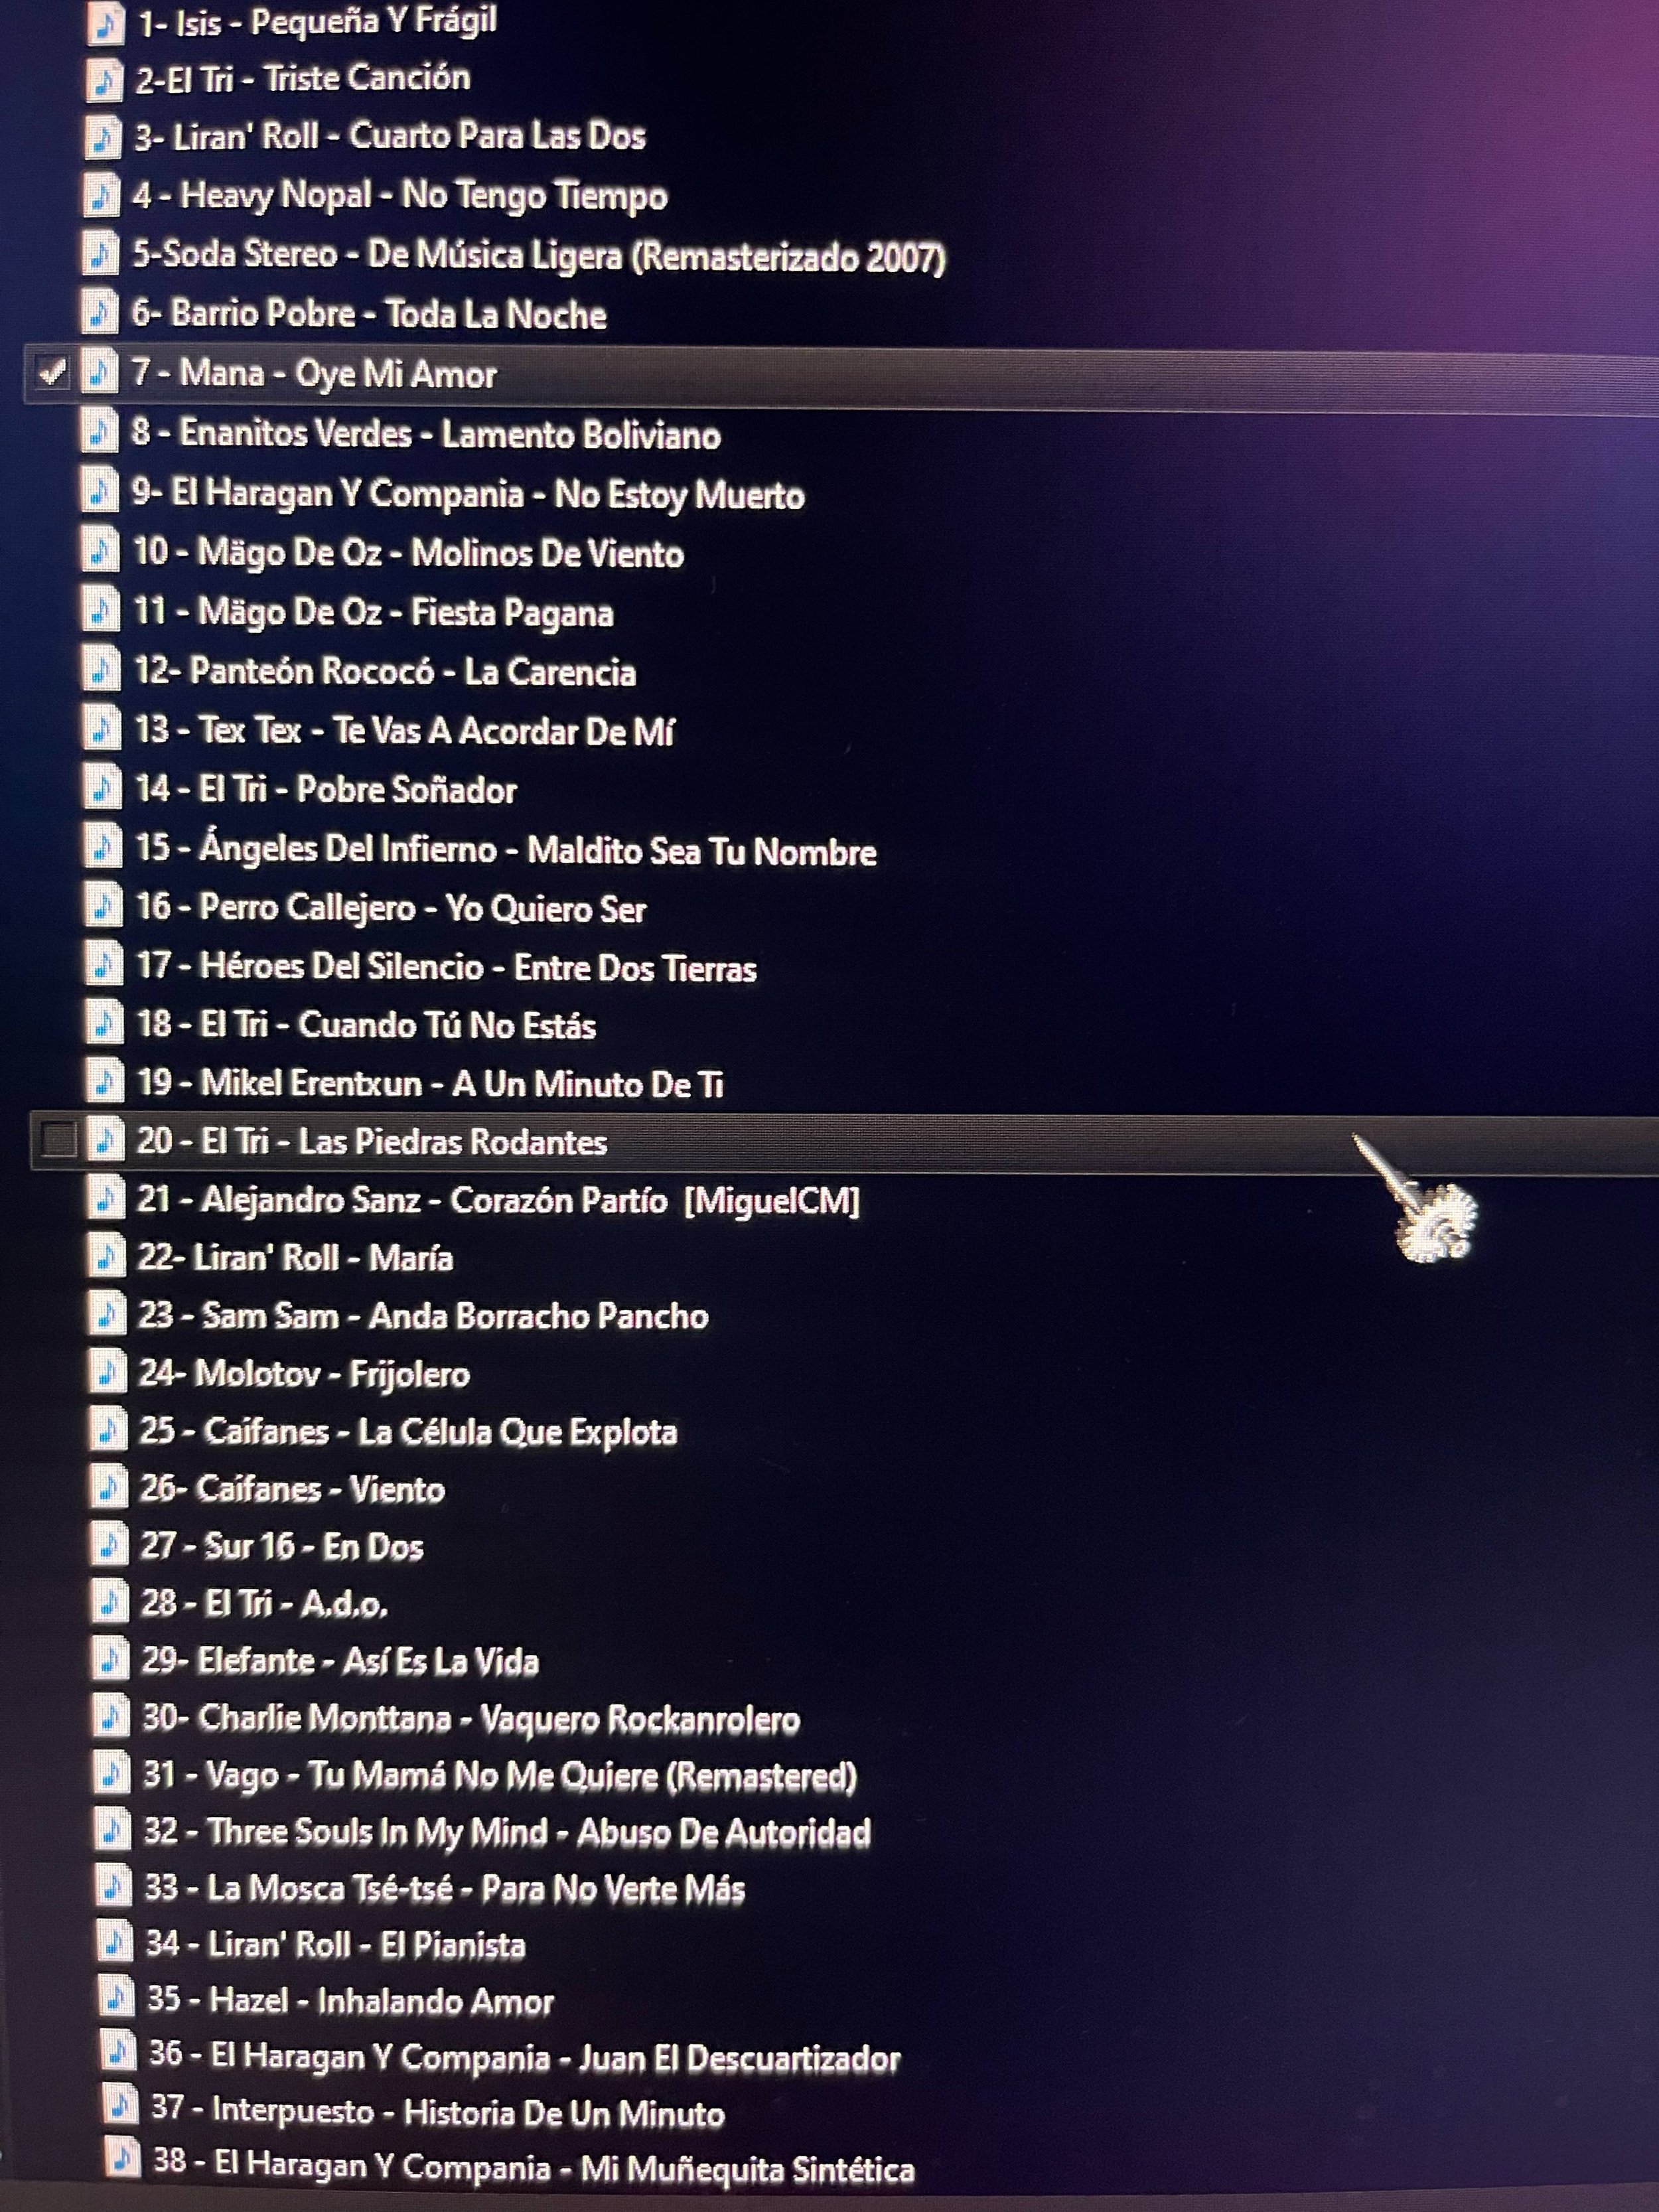
Task: Select Mikel Erentxun - A Un Minuto De Ti
Action: [462, 1083]
